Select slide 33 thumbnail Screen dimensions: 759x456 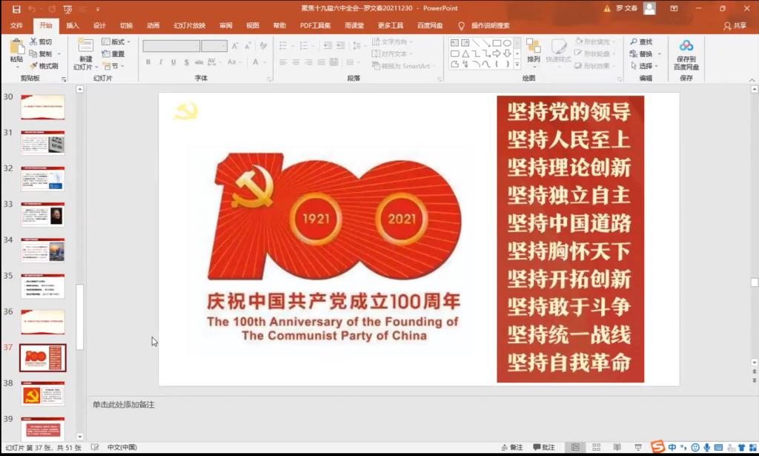tap(42, 214)
